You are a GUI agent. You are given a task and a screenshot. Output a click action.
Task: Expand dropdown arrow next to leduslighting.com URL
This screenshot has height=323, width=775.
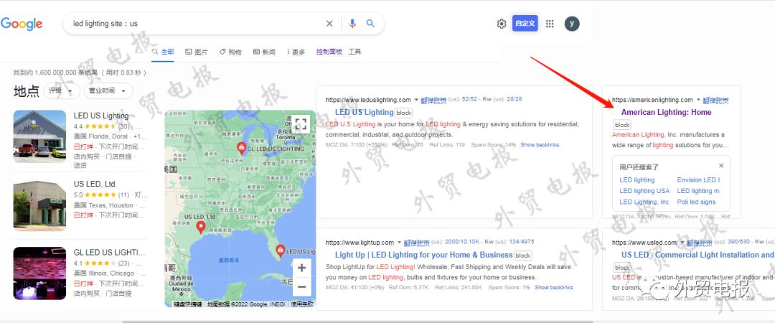click(x=416, y=100)
